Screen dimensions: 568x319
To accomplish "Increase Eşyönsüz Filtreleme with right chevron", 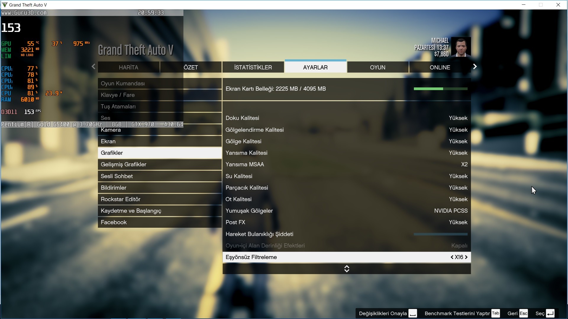I will click(x=466, y=257).
